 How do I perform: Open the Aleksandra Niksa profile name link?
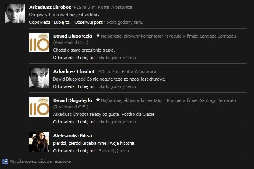[x=73, y=136]
